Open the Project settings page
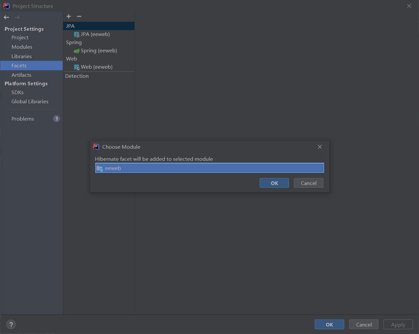This screenshot has width=419, height=334. (20, 38)
